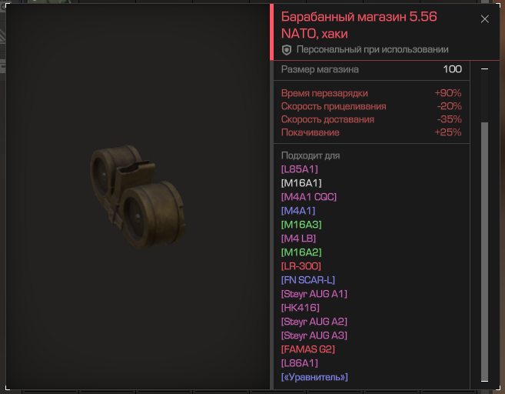The image size is (505, 394).
Task: Click the vertical scrollbar thumb
Action: (484, 251)
